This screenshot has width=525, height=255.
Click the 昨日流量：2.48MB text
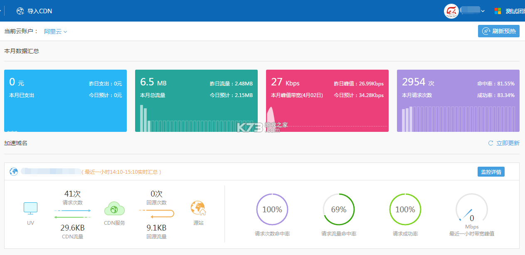(231, 84)
